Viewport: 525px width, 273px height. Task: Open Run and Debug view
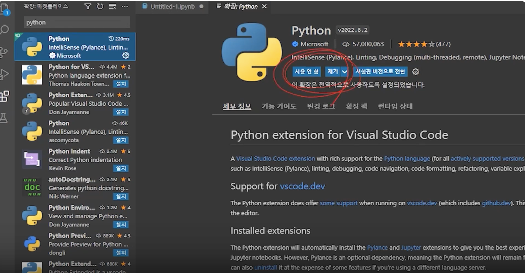(4, 74)
